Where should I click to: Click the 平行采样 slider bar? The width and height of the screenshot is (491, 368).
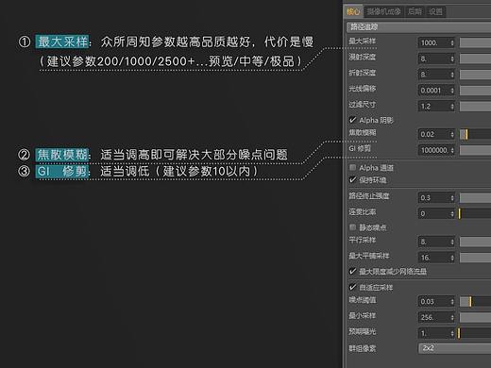pyautogui.click(x=475, y=242)
